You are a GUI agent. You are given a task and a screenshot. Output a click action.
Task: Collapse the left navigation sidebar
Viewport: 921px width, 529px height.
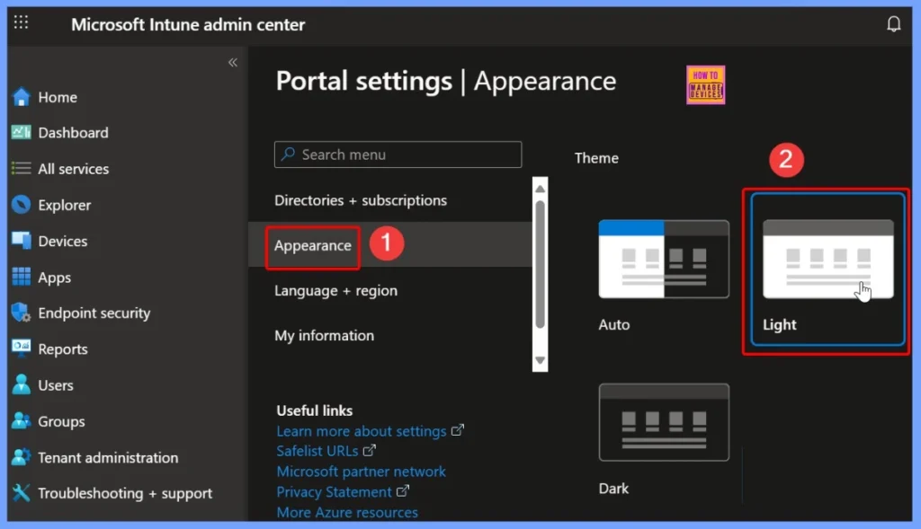point(232,62)
